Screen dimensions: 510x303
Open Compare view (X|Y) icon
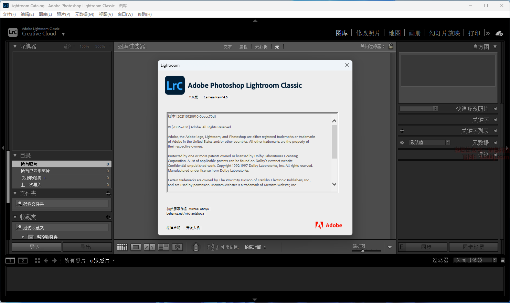pos(149,247)
